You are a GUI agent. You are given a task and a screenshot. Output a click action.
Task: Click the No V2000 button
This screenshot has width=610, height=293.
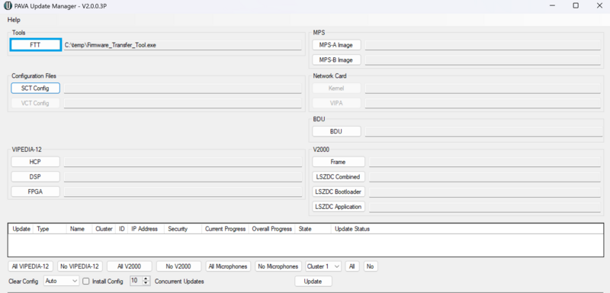point(178,266)
